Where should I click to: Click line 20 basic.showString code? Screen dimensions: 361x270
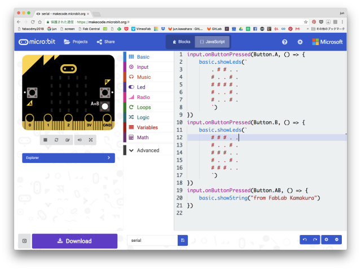259,198
